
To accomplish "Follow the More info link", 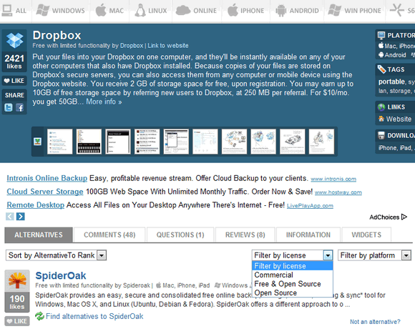I will point(104,102).
